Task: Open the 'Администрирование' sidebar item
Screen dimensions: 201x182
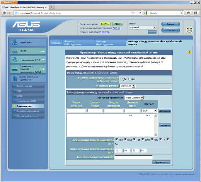Action: point(28,111)
